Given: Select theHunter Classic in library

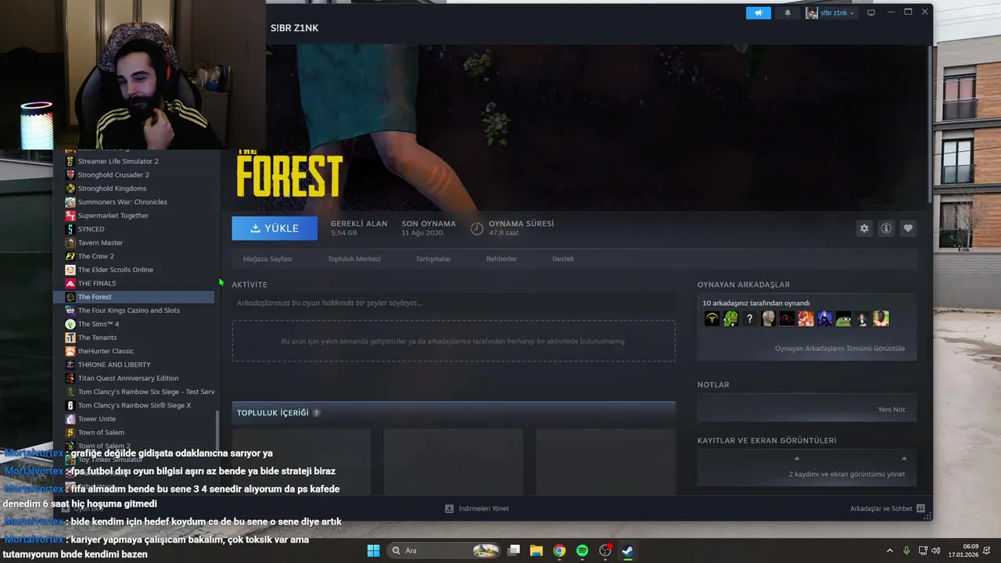Looking at the screenshot, I should click(106, 351).
